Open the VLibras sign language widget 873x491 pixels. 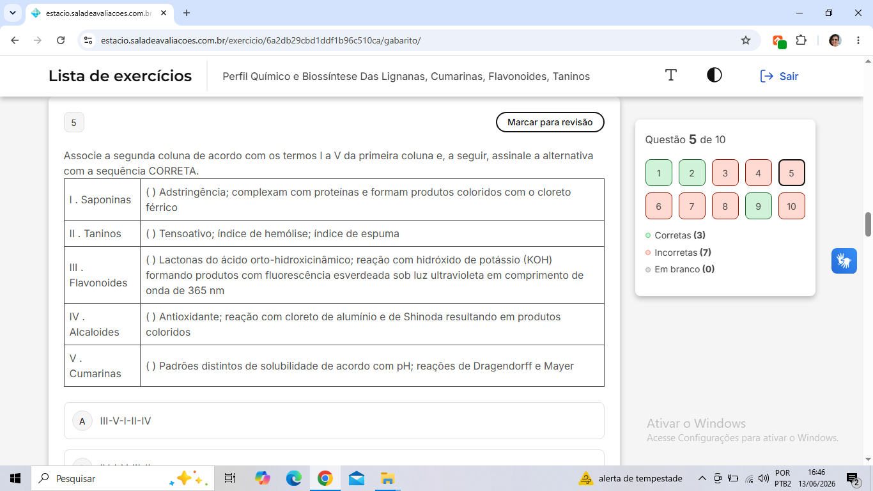pyautogui.click(x=844, y=261)
